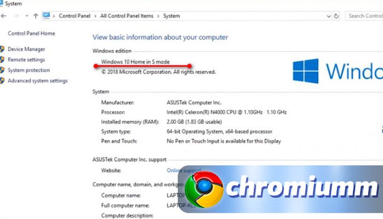Focus the Search Control Panel field
This screenshot has width=383, height=219.
tap(364, 16)
